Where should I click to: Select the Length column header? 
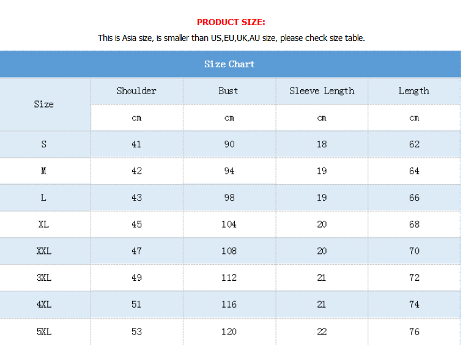(414, 91)
